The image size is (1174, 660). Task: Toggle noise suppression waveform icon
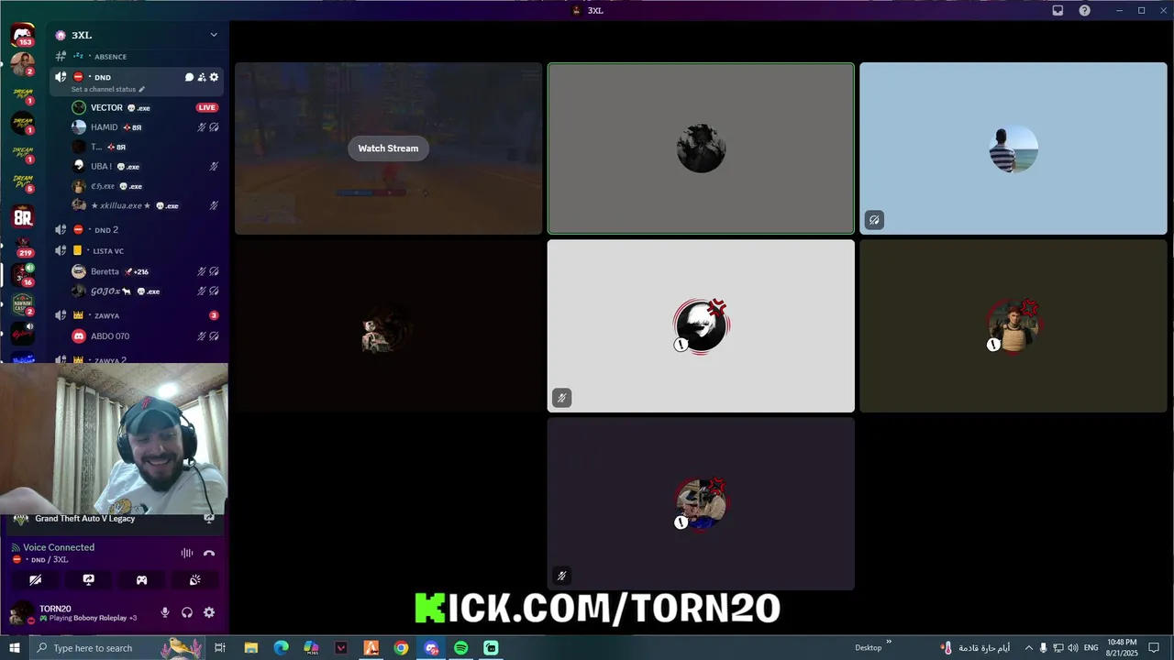[187, 553]
